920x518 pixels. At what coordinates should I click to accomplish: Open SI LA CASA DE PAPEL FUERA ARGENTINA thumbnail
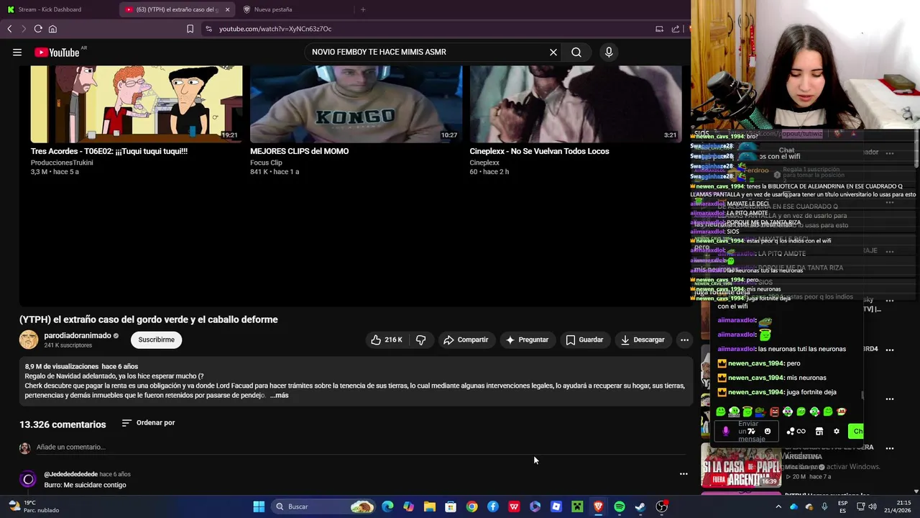click(x=741, y=465)
